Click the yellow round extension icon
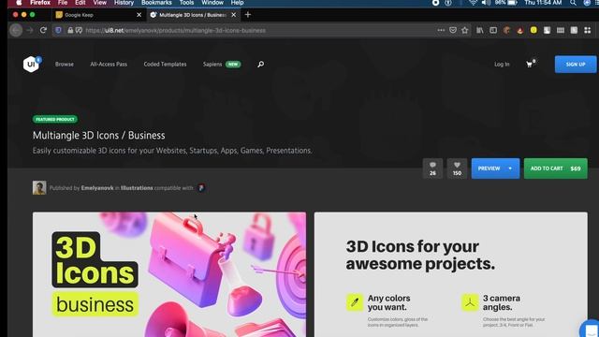 tap(533, 30)
